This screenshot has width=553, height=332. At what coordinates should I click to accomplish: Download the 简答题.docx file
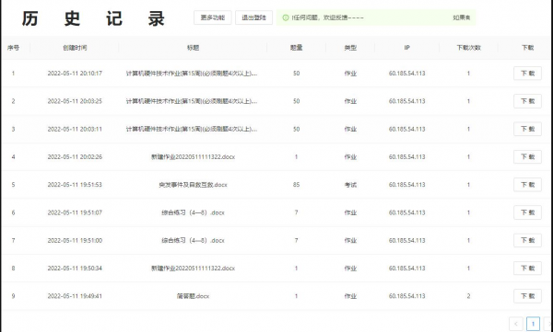point(527,296)
